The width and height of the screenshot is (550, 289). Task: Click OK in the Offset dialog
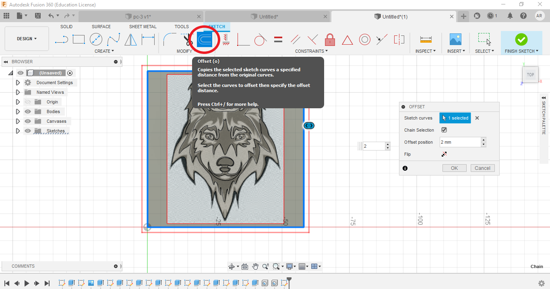pyautogui.click(x=454, y=168)
